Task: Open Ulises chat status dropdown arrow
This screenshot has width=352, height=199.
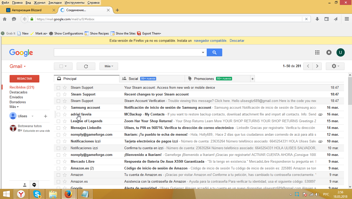Action: click(32, 116)
